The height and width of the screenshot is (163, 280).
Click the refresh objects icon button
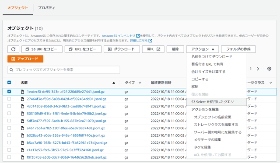tap(14, 49)
